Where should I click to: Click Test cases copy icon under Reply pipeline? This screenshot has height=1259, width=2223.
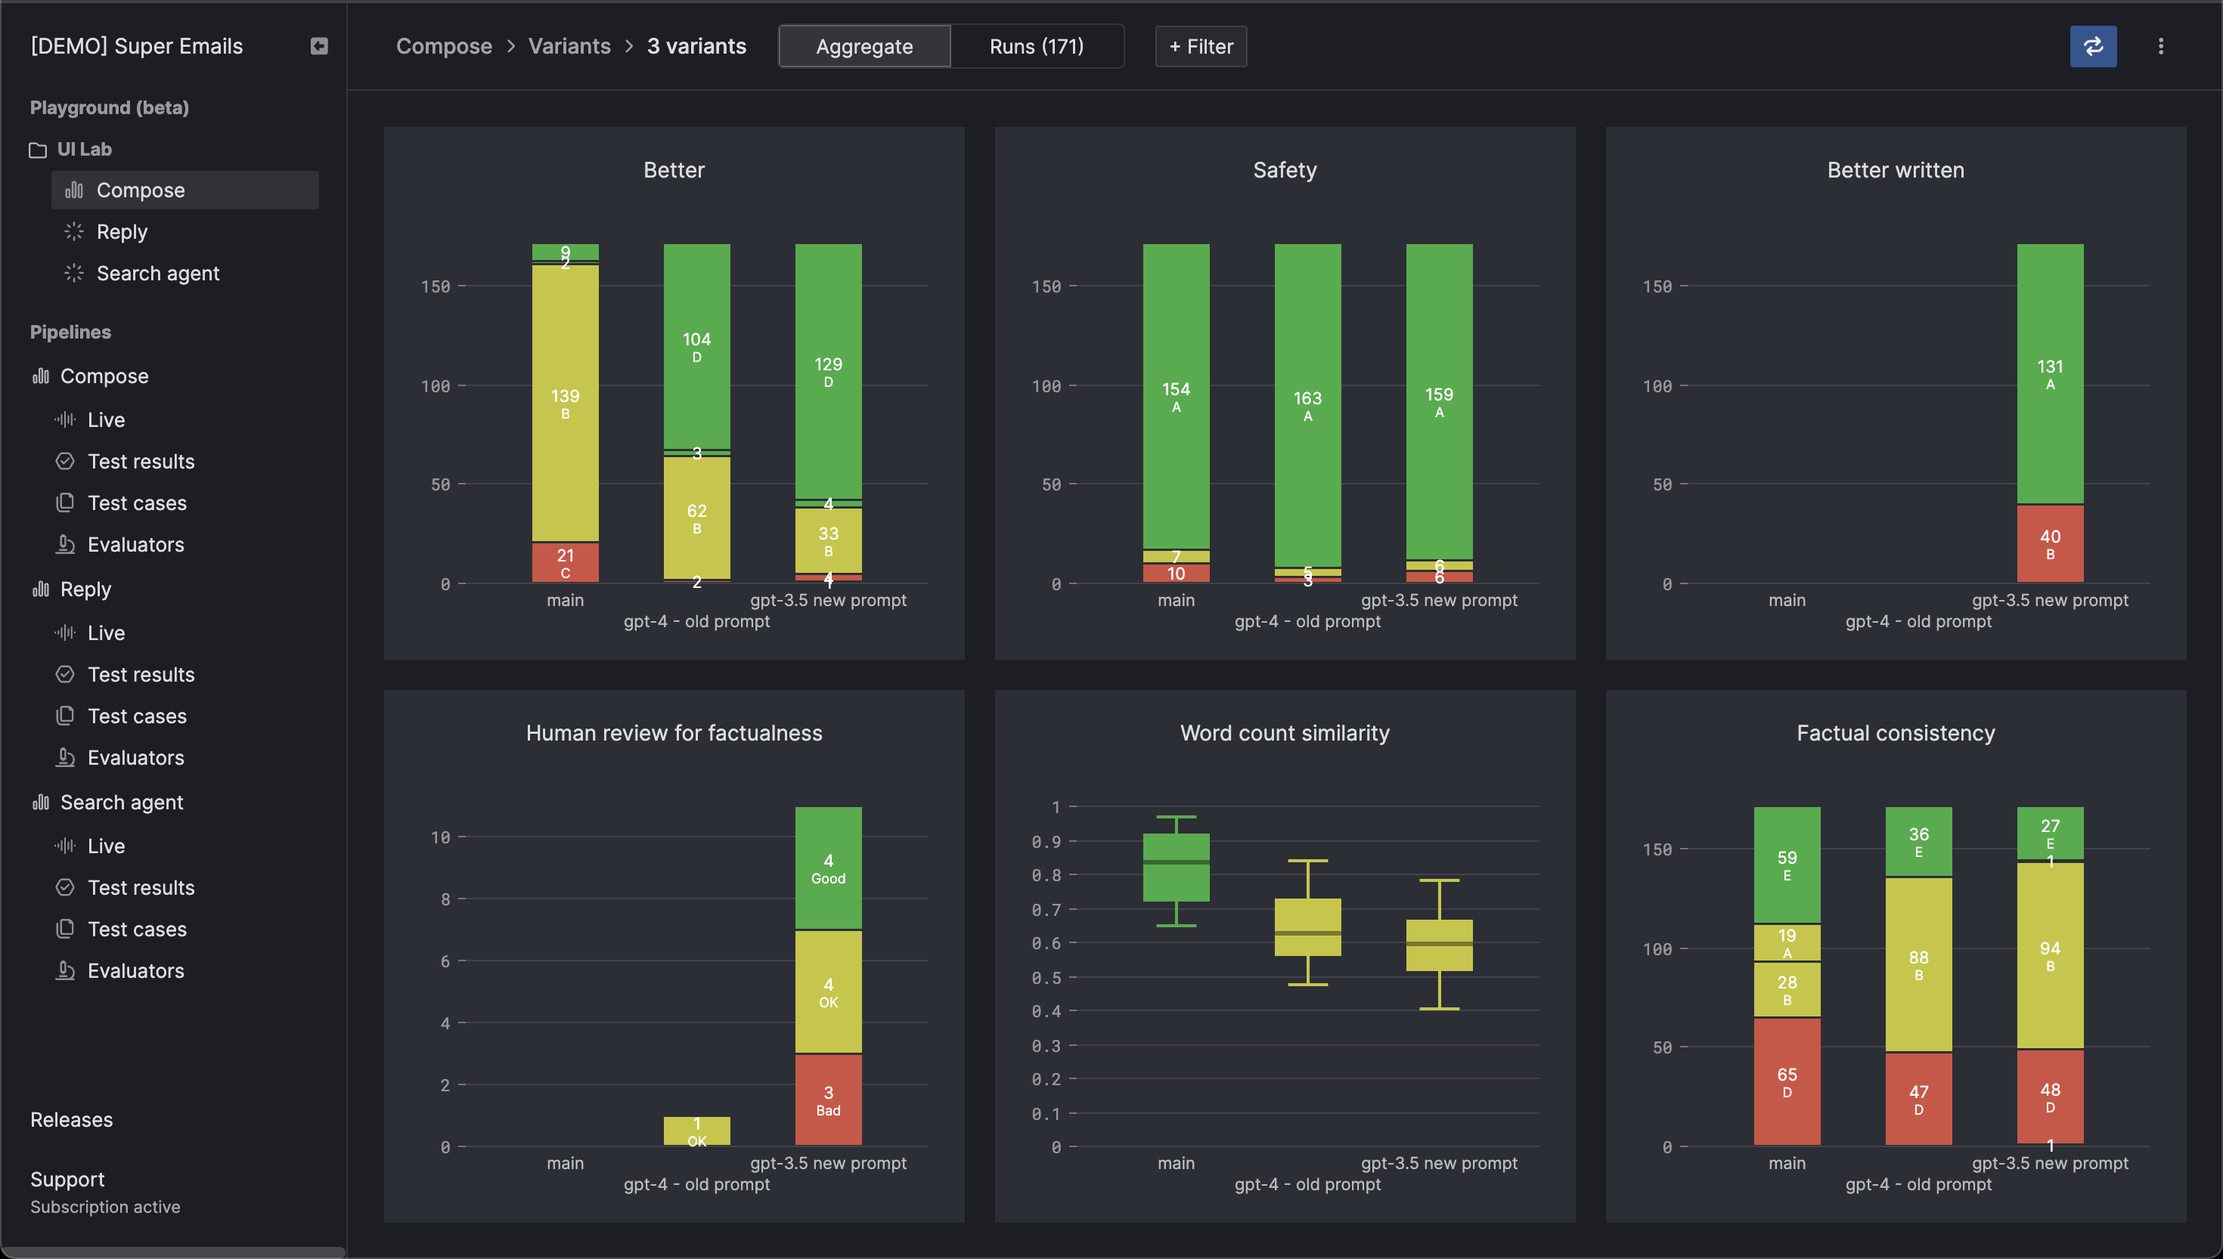pyautogui.click(x=65, y=716)
